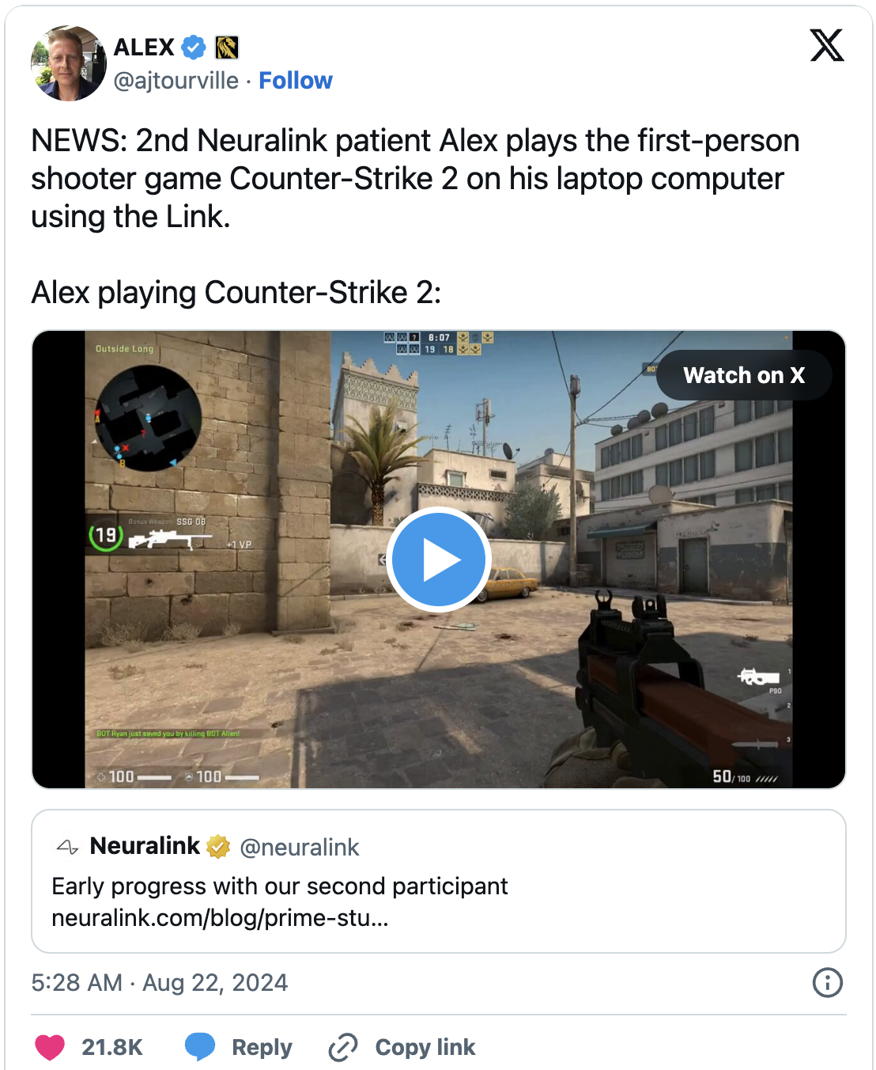Click the Reply speech bubble icon
This screenshot has width=876, height=1070.
(x=200, y=1047)
